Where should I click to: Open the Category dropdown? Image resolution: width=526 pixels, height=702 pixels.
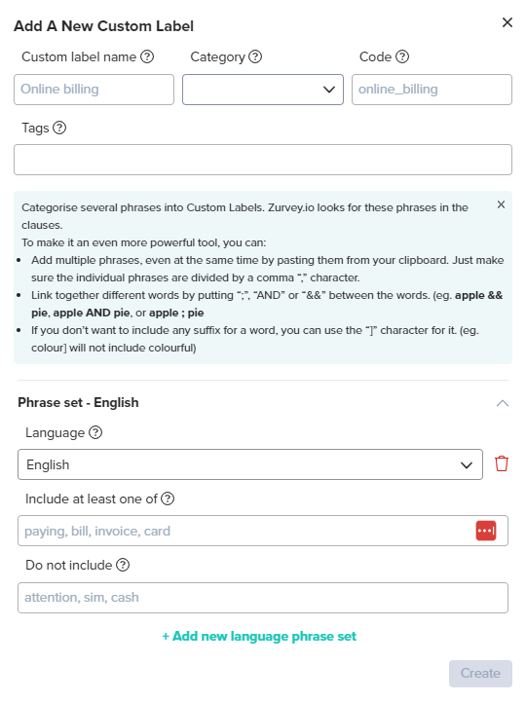[x=263, y=90]
